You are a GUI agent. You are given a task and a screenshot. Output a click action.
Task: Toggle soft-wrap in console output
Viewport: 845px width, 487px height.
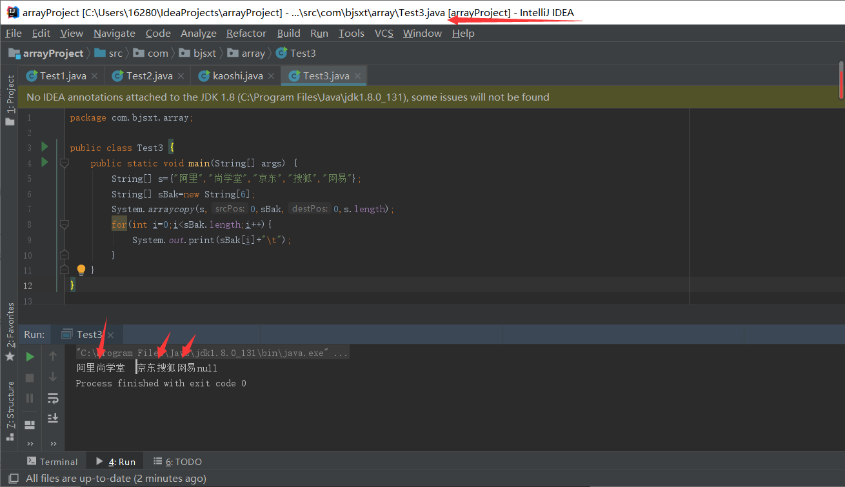[x=53, y=398]
